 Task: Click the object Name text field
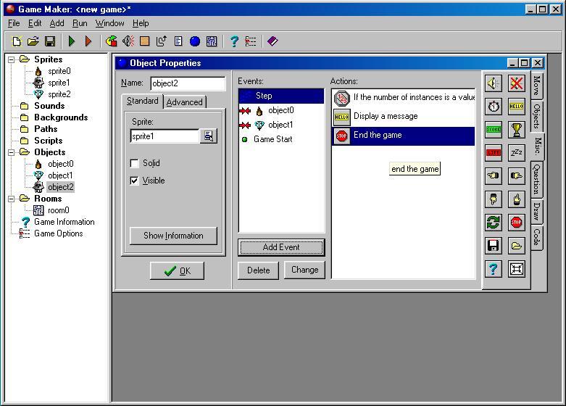click(x=188, y=83)
